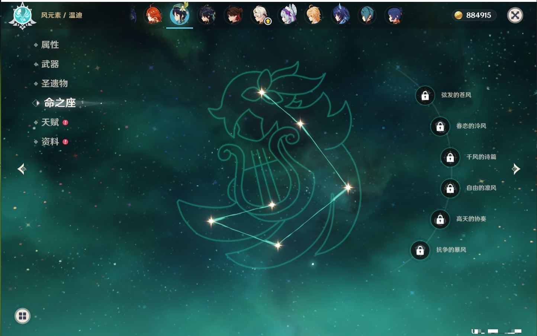Select the white-haired portrait with upgrade arrow
This screenshot has height=336, width=537.
pos(260,15)
